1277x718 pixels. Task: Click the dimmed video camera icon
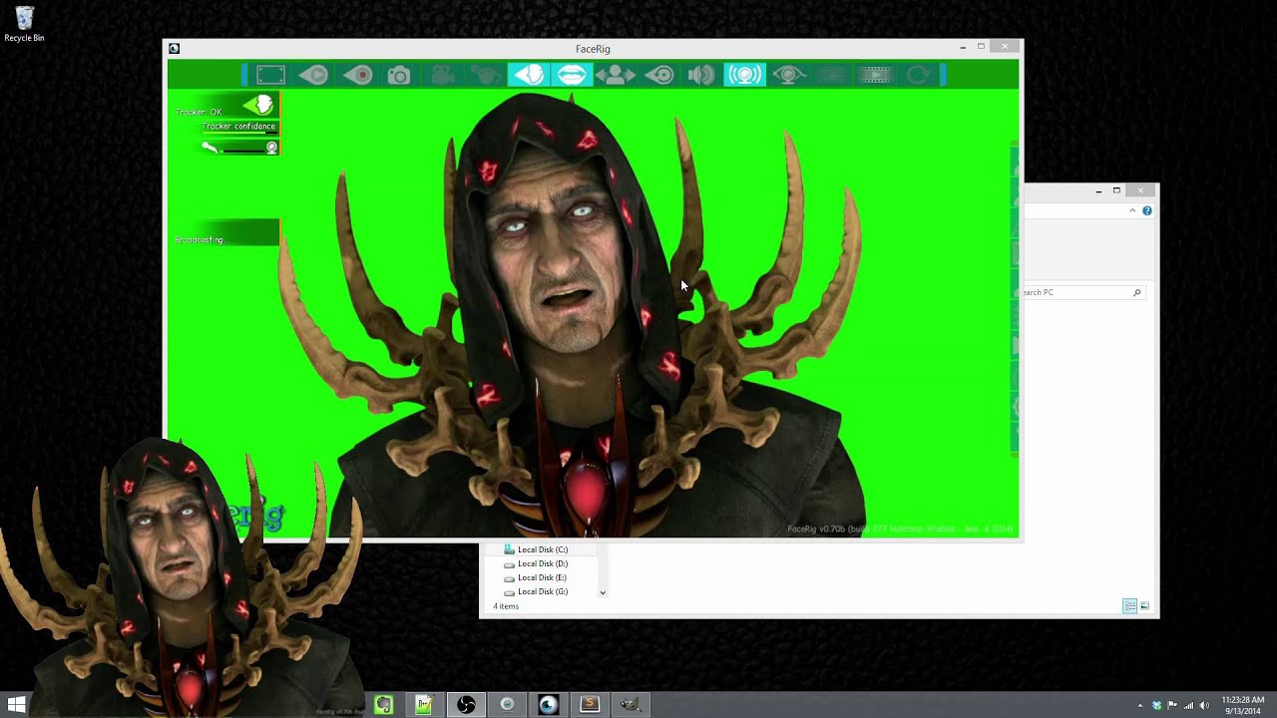pyautogui.click(x=443, y=75)
